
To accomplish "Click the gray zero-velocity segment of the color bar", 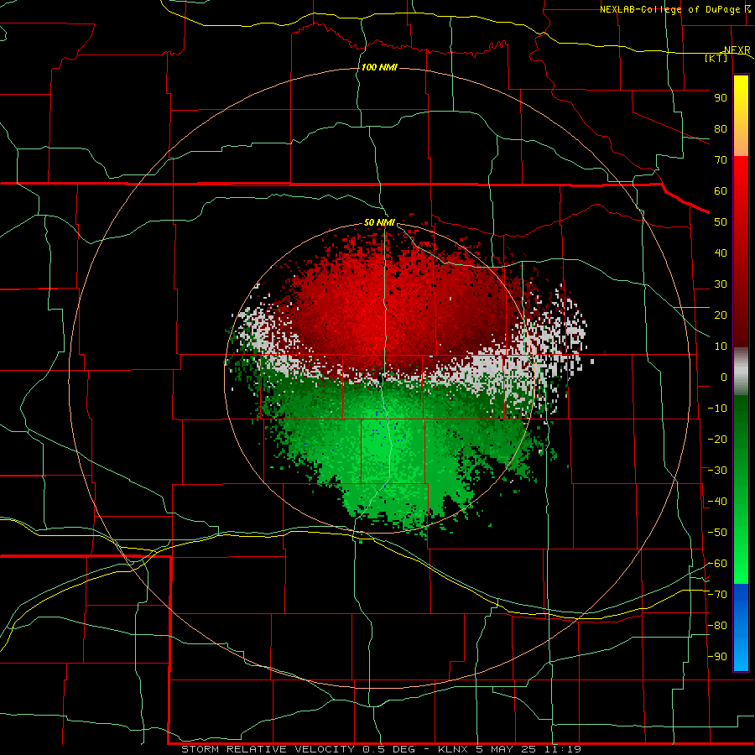I will 741,370.
